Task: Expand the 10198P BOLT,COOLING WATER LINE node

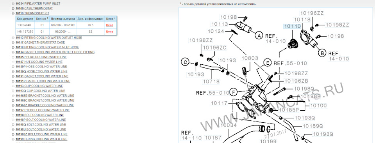Action: (x=13, y=120)
